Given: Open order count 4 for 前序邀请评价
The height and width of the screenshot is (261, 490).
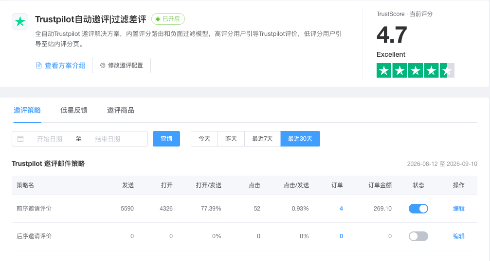Looking at the screenshot, I should [341, 209].
